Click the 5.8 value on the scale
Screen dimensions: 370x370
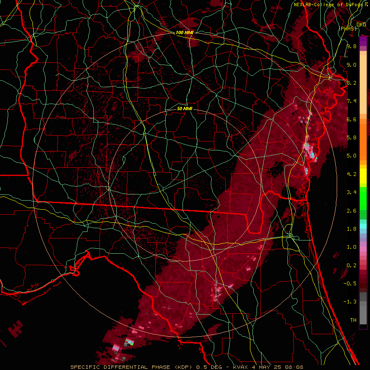click(x=351, y=138)
